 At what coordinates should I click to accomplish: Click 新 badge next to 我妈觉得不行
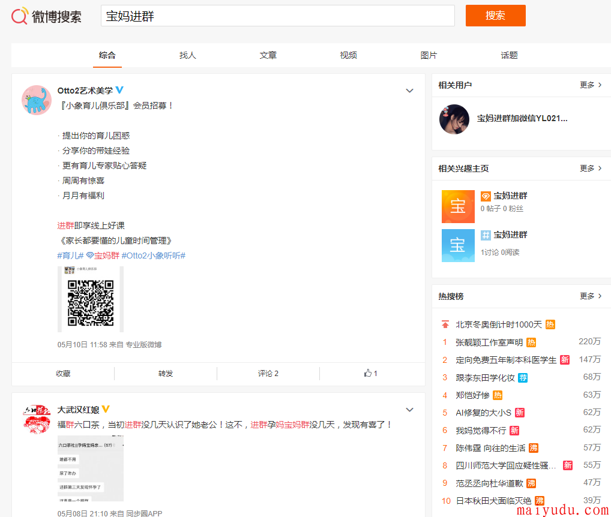coord(514,430)
